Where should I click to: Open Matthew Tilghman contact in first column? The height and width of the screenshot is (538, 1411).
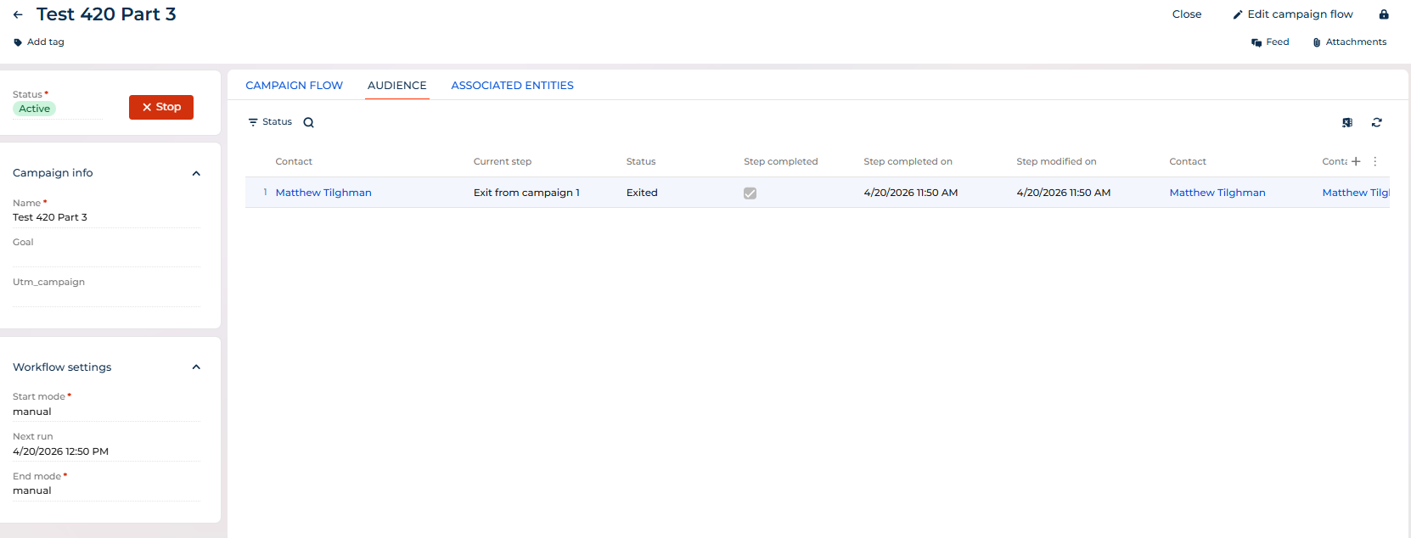[323, 193]
